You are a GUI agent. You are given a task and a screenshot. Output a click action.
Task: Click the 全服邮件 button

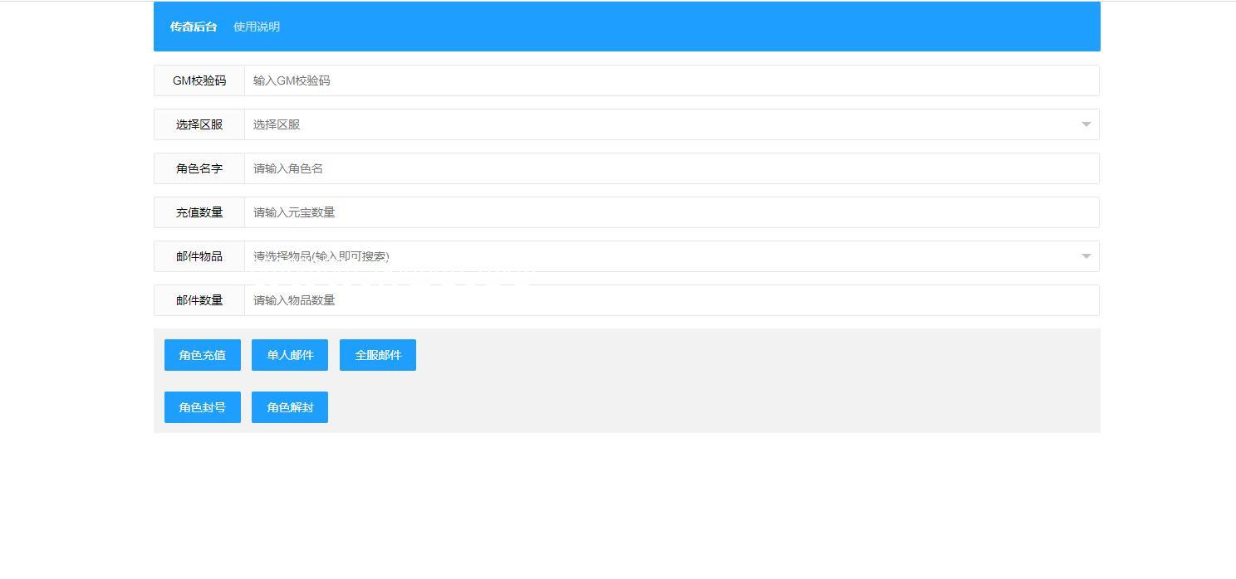tap(378, 355)
